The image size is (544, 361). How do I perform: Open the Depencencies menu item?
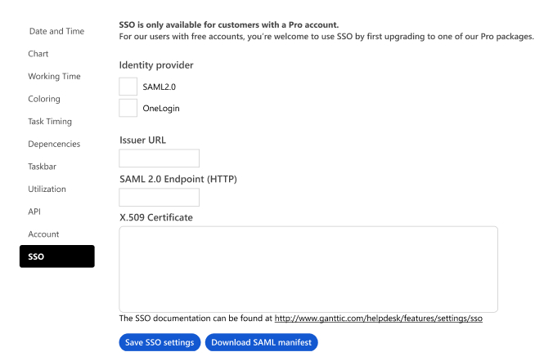(54, 144)
